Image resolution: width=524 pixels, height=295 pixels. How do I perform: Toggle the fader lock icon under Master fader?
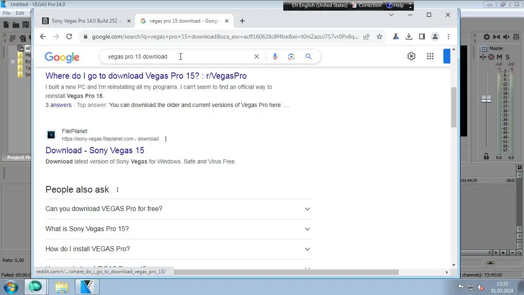486,156
